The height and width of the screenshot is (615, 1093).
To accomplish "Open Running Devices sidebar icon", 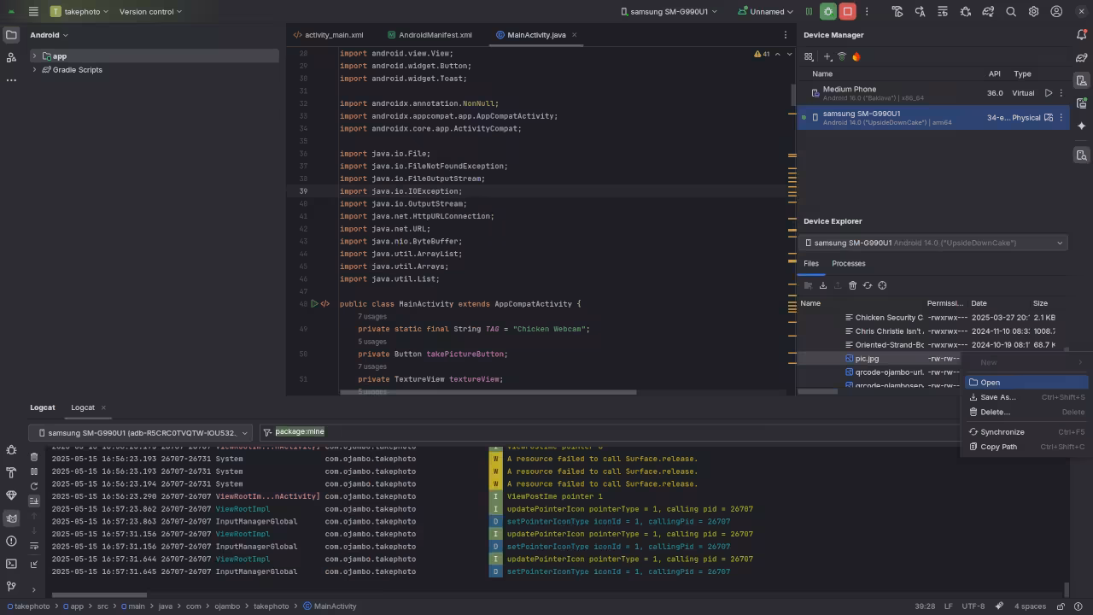I will (1081, 102).
